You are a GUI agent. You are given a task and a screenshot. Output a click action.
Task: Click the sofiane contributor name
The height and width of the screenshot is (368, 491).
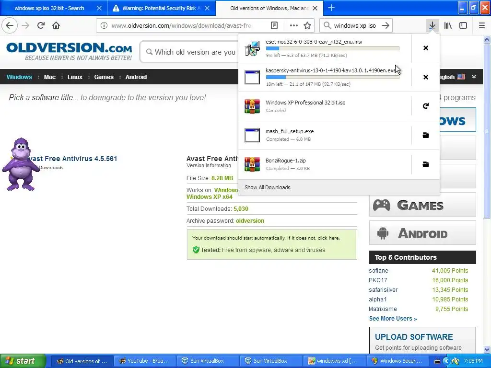point(378,271)
